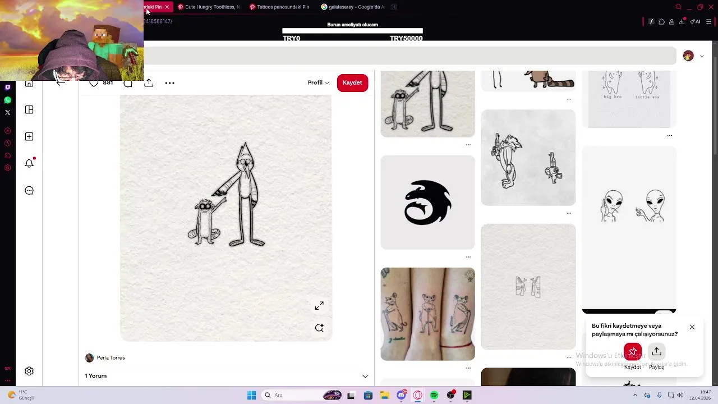Viewport: 718px width, 404px height.
Task: Open browser easy setup sliders icon
Action: [x=710, y=22]
